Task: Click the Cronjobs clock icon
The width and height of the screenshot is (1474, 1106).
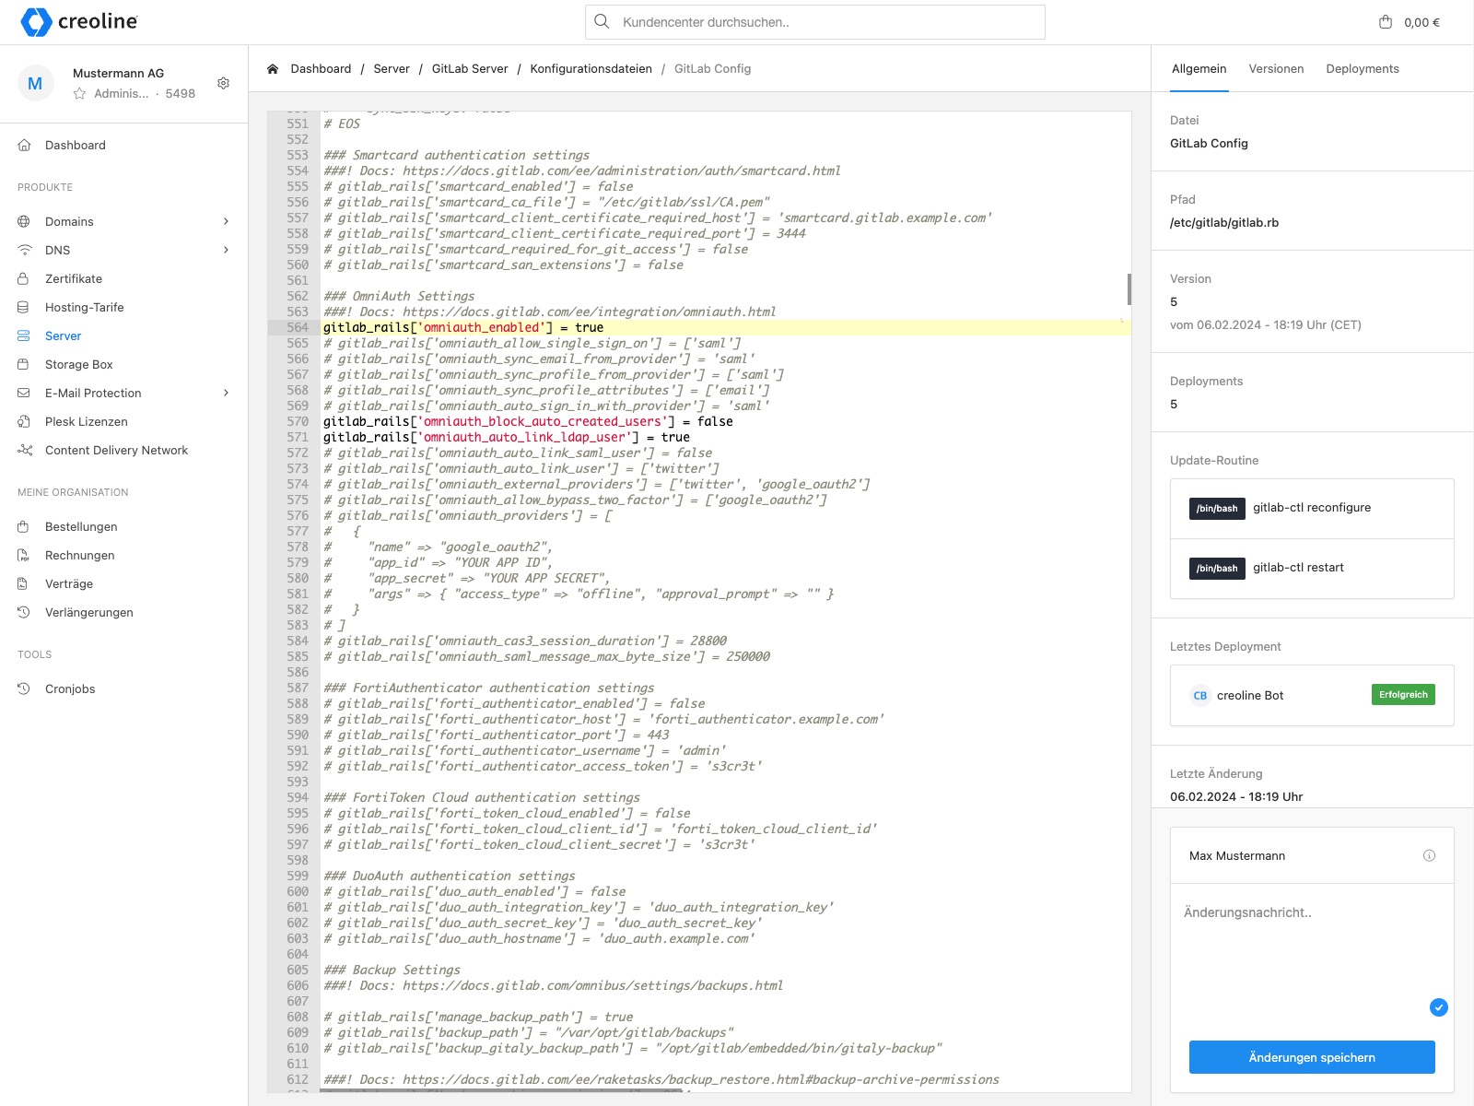Action: click(24, 688)
